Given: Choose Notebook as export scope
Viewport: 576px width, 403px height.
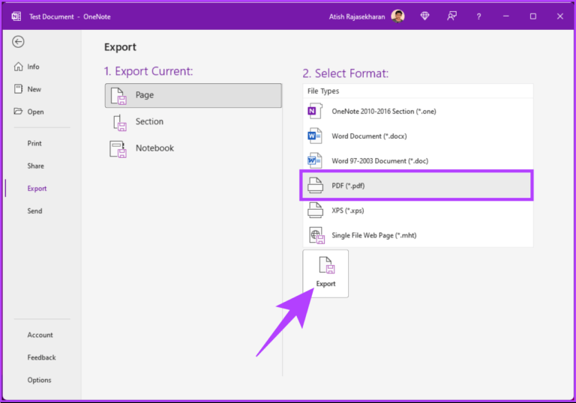Looking at the screenshot, I should point(193,148).
